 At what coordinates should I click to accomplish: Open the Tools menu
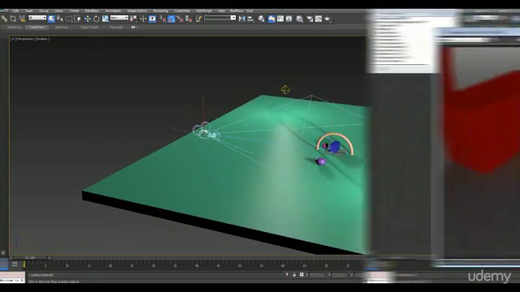click(x=29, y=11)
